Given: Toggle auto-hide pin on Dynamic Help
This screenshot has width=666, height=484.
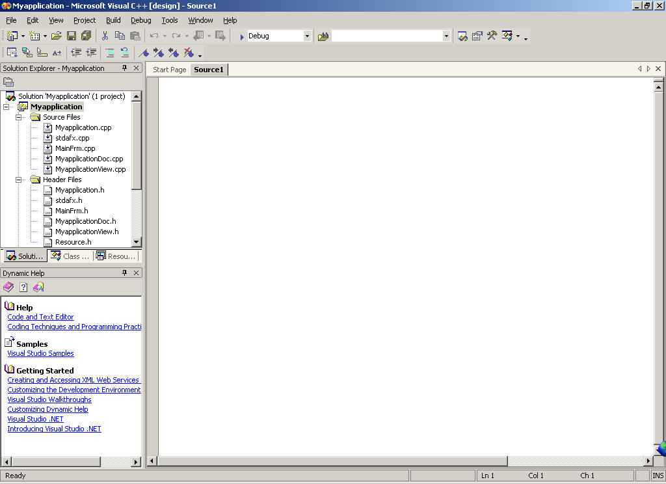Looking at the screenshot, I should [x=124, y=273].
